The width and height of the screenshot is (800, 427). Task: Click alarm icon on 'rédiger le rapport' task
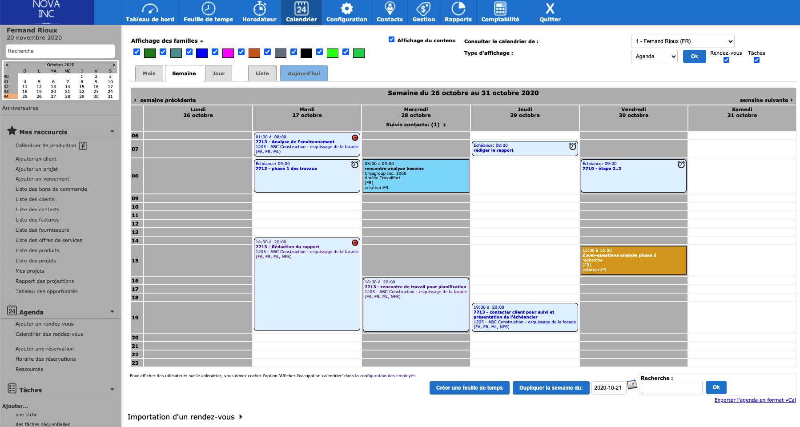[x=573, y=146]
